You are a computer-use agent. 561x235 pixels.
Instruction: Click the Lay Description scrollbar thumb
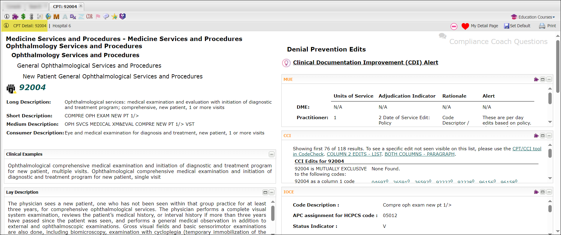click(x=273, y=213)
